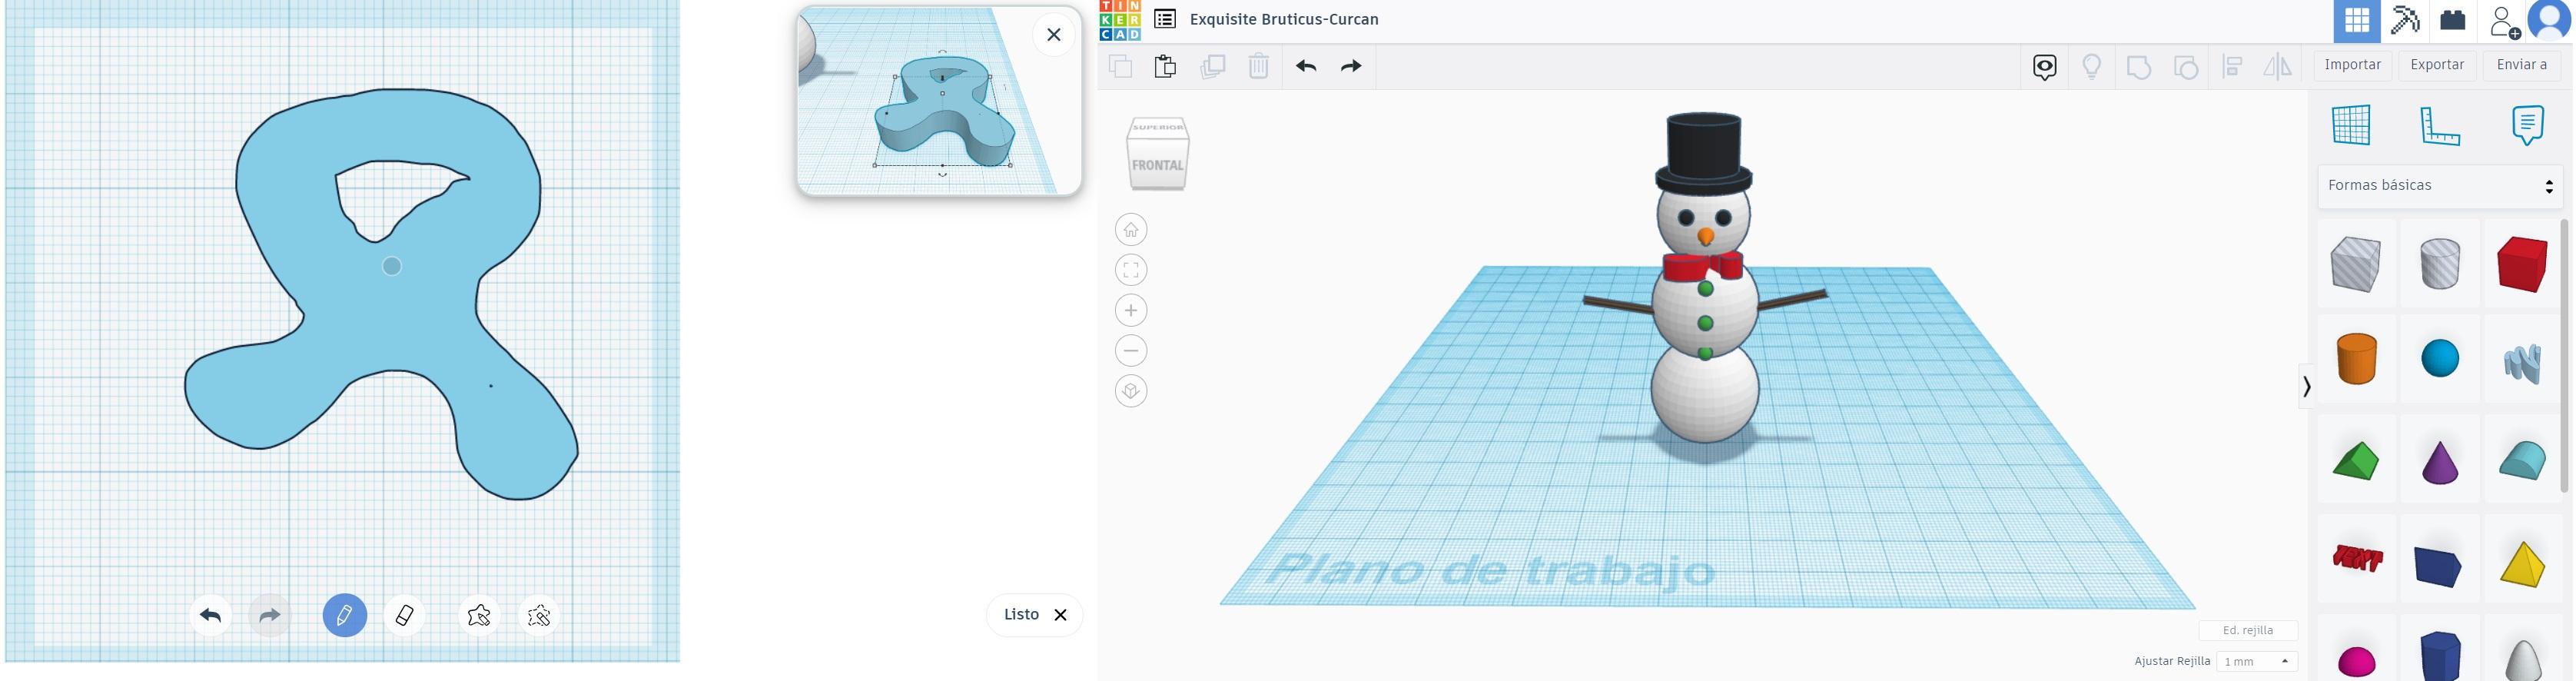Image resolution: width=2576 pixels, height=681 pixels.
Task: Switch to Blocks pickaxe mode
Action: tap(2405, 21)
